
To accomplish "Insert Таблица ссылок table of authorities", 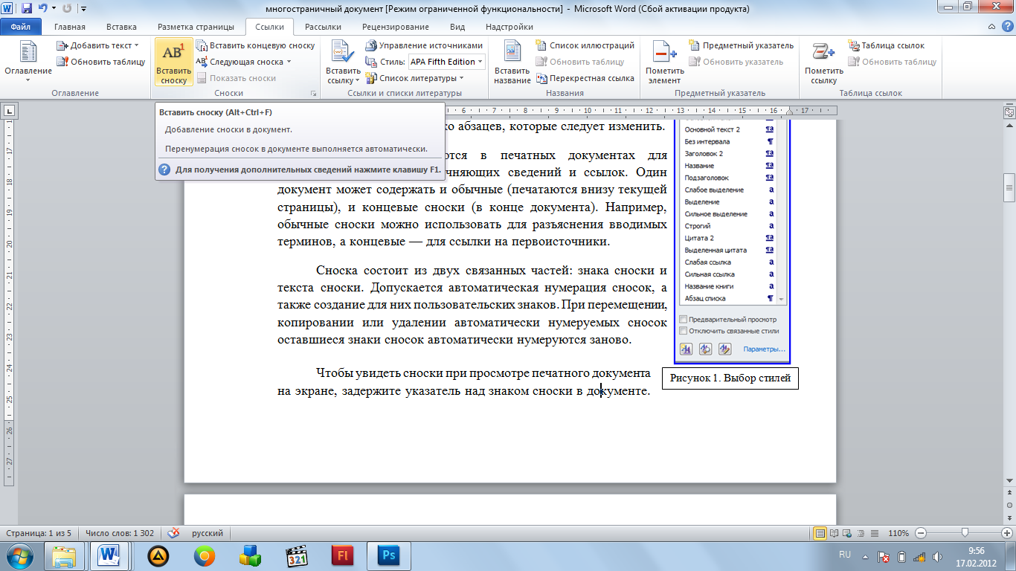I will (x=886, y=45).
